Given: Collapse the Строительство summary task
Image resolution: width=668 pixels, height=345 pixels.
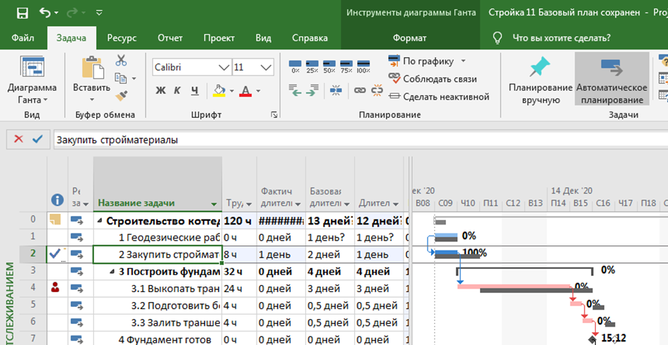Looking at the screenshot, I should point(100,222).
